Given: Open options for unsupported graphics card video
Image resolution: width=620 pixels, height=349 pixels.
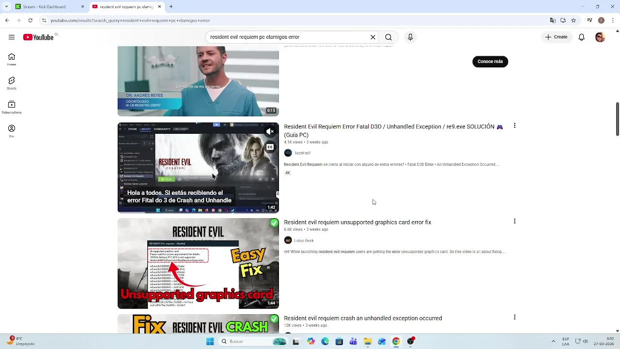Looking at the screenshot, I should pos(514,222).
